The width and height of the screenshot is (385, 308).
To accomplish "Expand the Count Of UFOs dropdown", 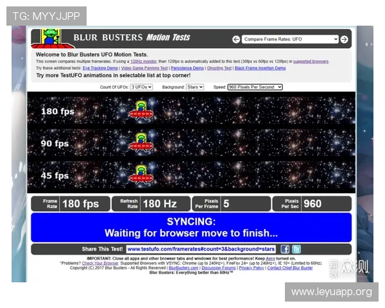I will (141, 87).
